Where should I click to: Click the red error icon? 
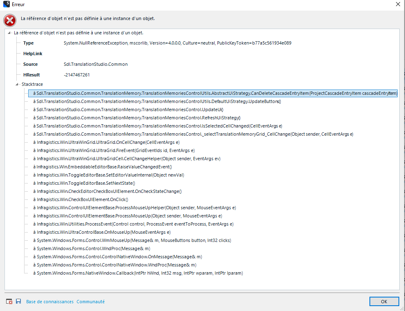click(x=10, y=20)
